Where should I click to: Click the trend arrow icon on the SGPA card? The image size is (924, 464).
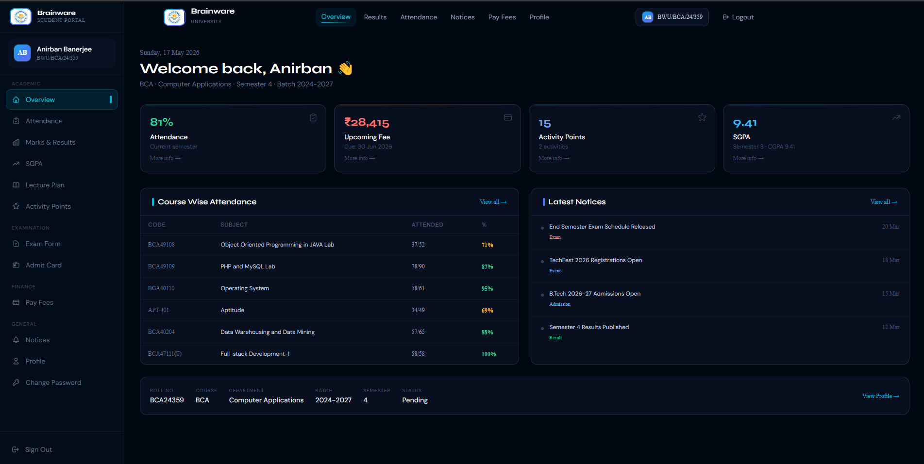point(896,117)
